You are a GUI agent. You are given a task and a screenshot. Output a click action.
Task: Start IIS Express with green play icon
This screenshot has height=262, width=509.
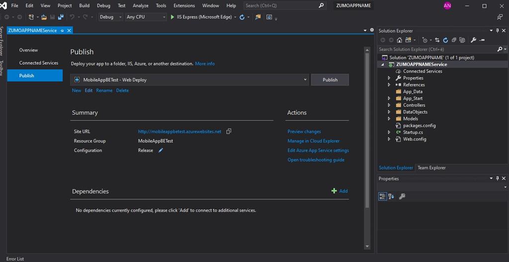(x=172, y=17)
